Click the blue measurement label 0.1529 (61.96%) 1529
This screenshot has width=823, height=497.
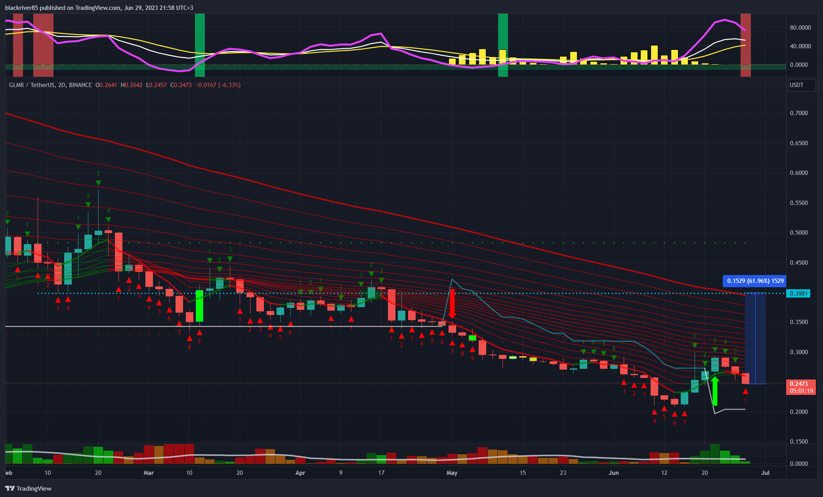coord(754,281)
